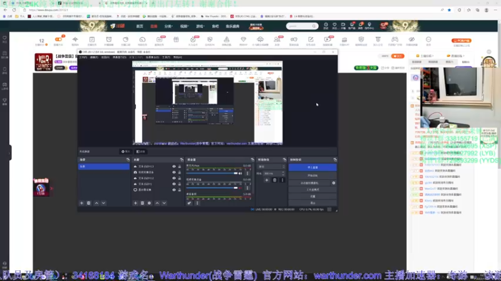Click 停止直播 button in OBS controls
The height and width of the screenshot is (281, 501).
point(312,167)
